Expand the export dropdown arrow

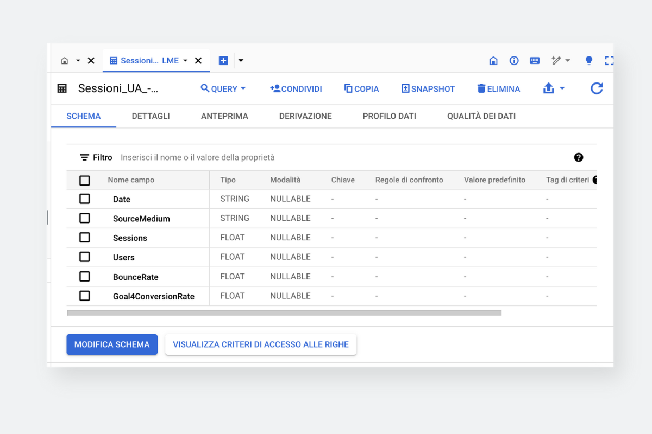click(562, 88)
